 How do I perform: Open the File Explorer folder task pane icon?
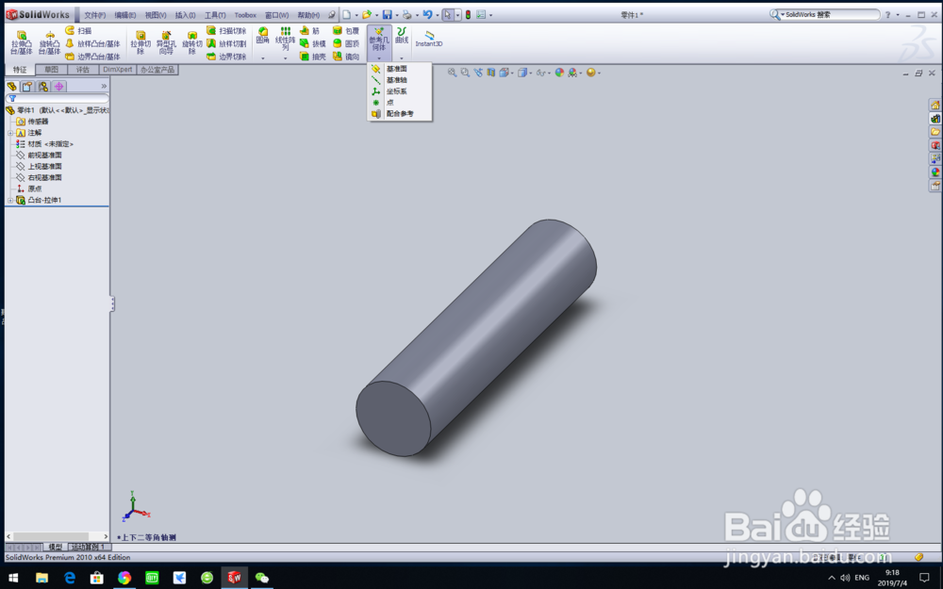(x=935, y=132)
